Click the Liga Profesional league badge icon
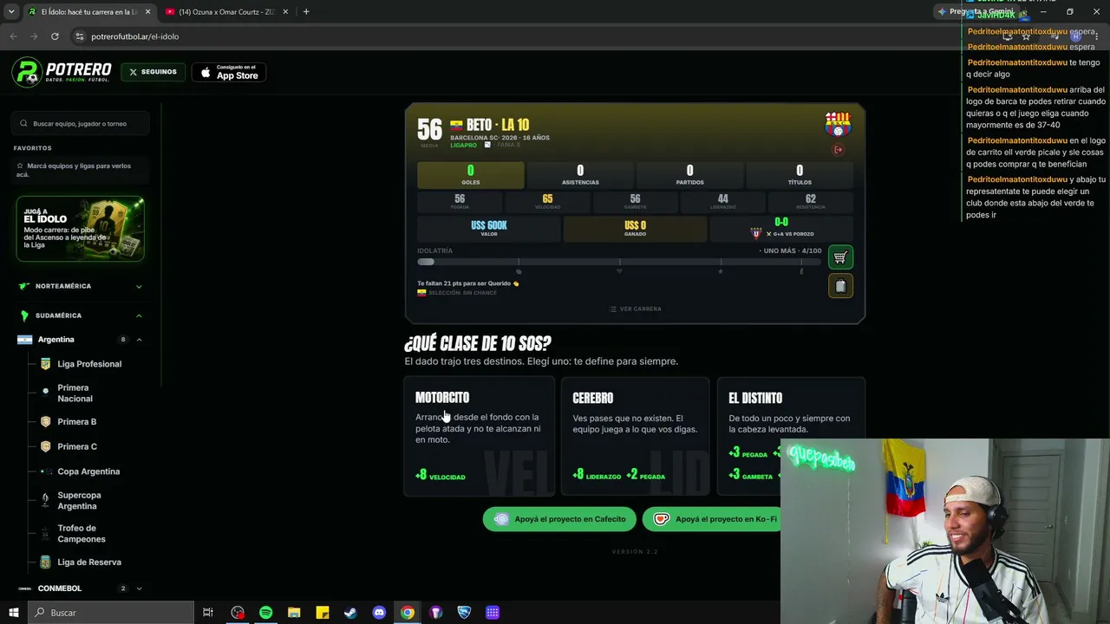Screen dimensions: 1110x624 (x=45, y=364)
